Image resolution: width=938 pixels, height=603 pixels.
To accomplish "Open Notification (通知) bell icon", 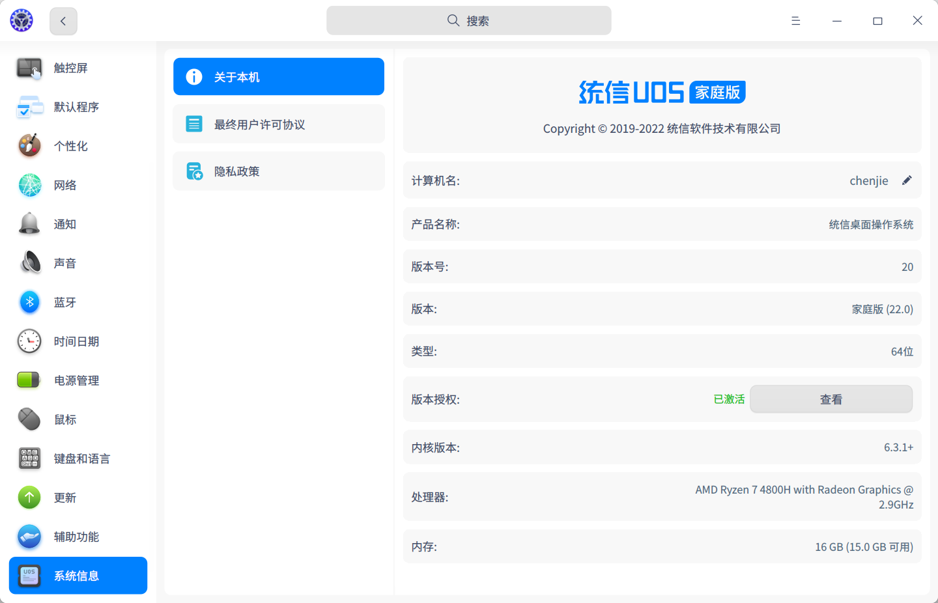I will [29, 224].
